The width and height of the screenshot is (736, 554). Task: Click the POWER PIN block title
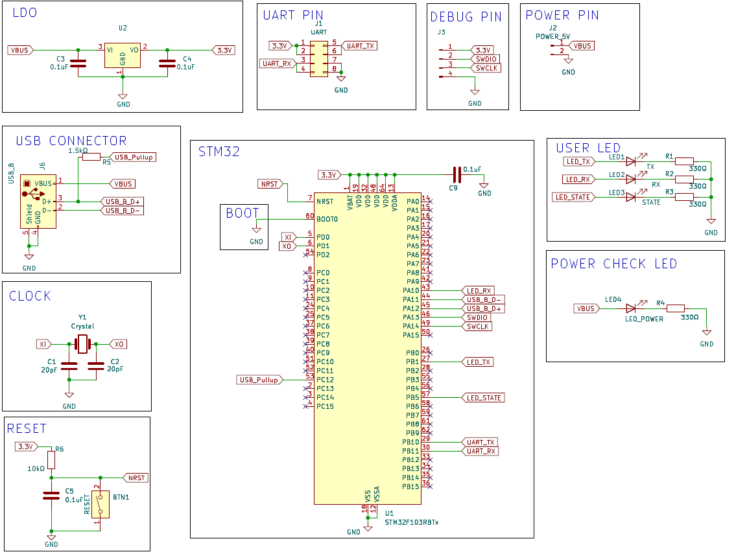tap(562, 16)
